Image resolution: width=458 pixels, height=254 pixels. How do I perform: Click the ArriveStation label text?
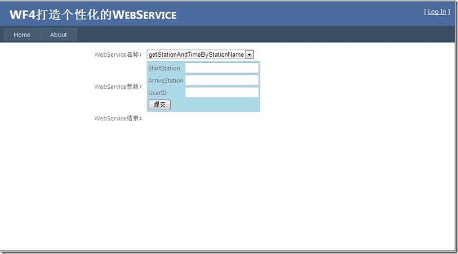pyautogui.click(x=166, y=80)
